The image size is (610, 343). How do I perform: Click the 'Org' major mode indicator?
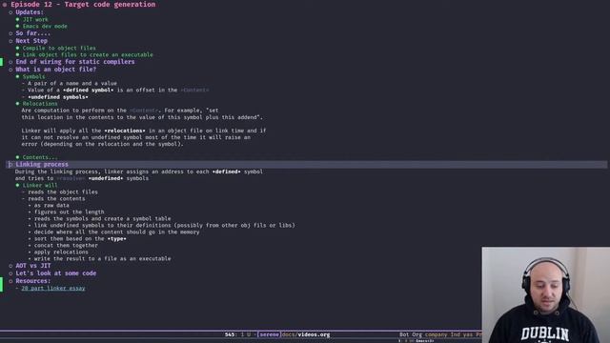(417, 334)
